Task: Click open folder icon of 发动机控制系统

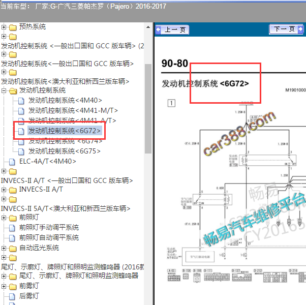Action: 13,91
